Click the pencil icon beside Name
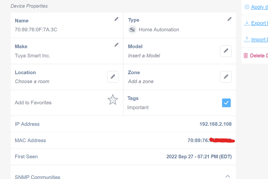Screen dimensions: 268x179 tap(116, 19)
